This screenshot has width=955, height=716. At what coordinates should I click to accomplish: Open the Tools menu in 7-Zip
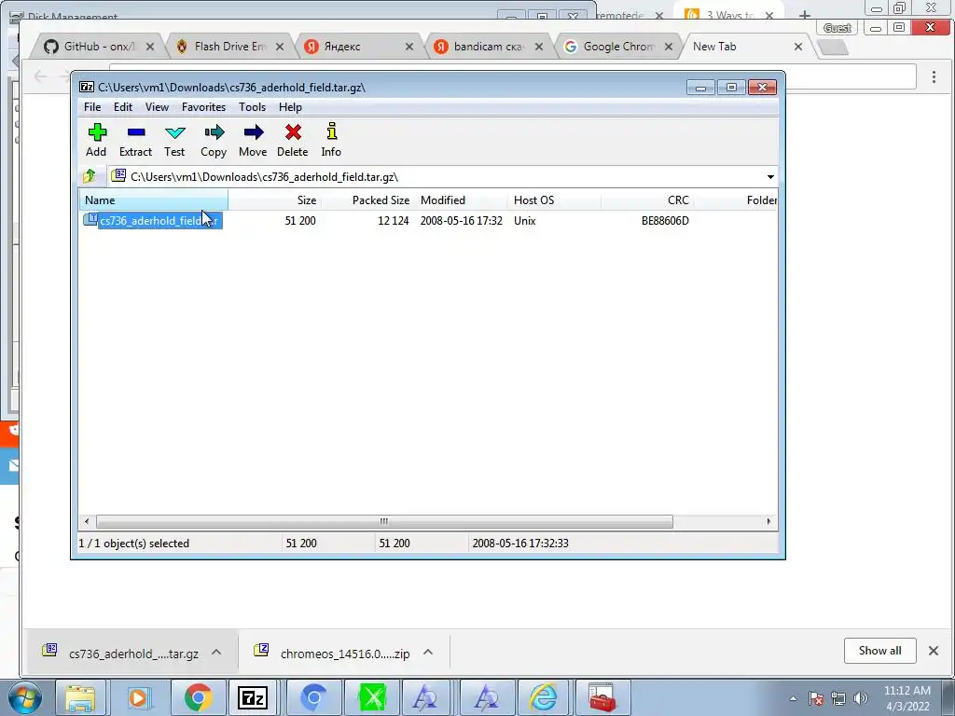point(252,107)
